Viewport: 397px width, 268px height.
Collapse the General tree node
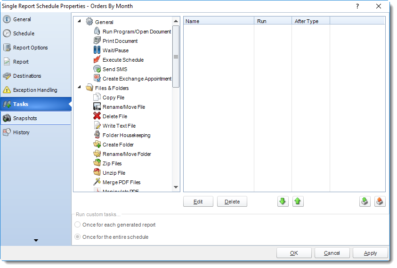click(x=79, y=21)
